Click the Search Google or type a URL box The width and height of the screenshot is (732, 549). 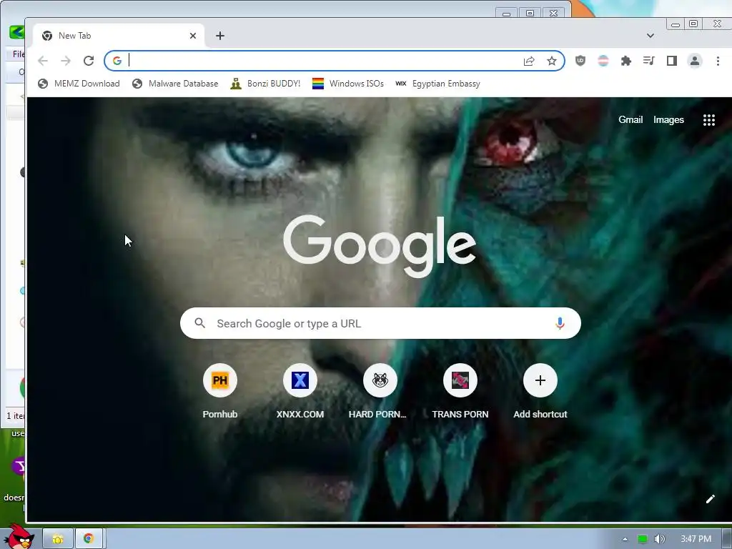[380, 323]
